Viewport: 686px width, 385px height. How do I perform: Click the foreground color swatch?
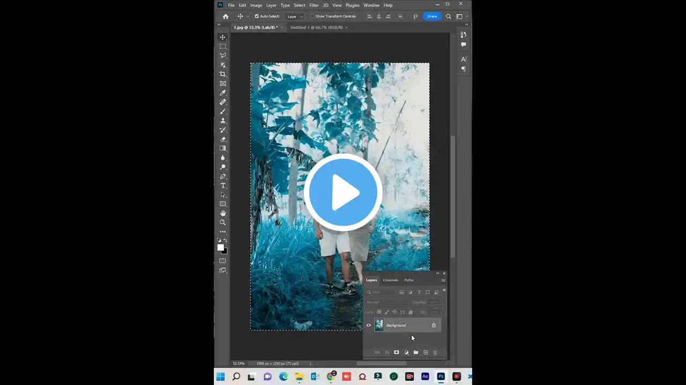pyautogui.click(x=221, y=247)
